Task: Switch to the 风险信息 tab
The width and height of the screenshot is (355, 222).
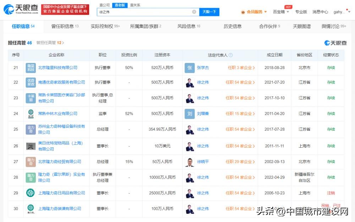Action: coord(189,26)
